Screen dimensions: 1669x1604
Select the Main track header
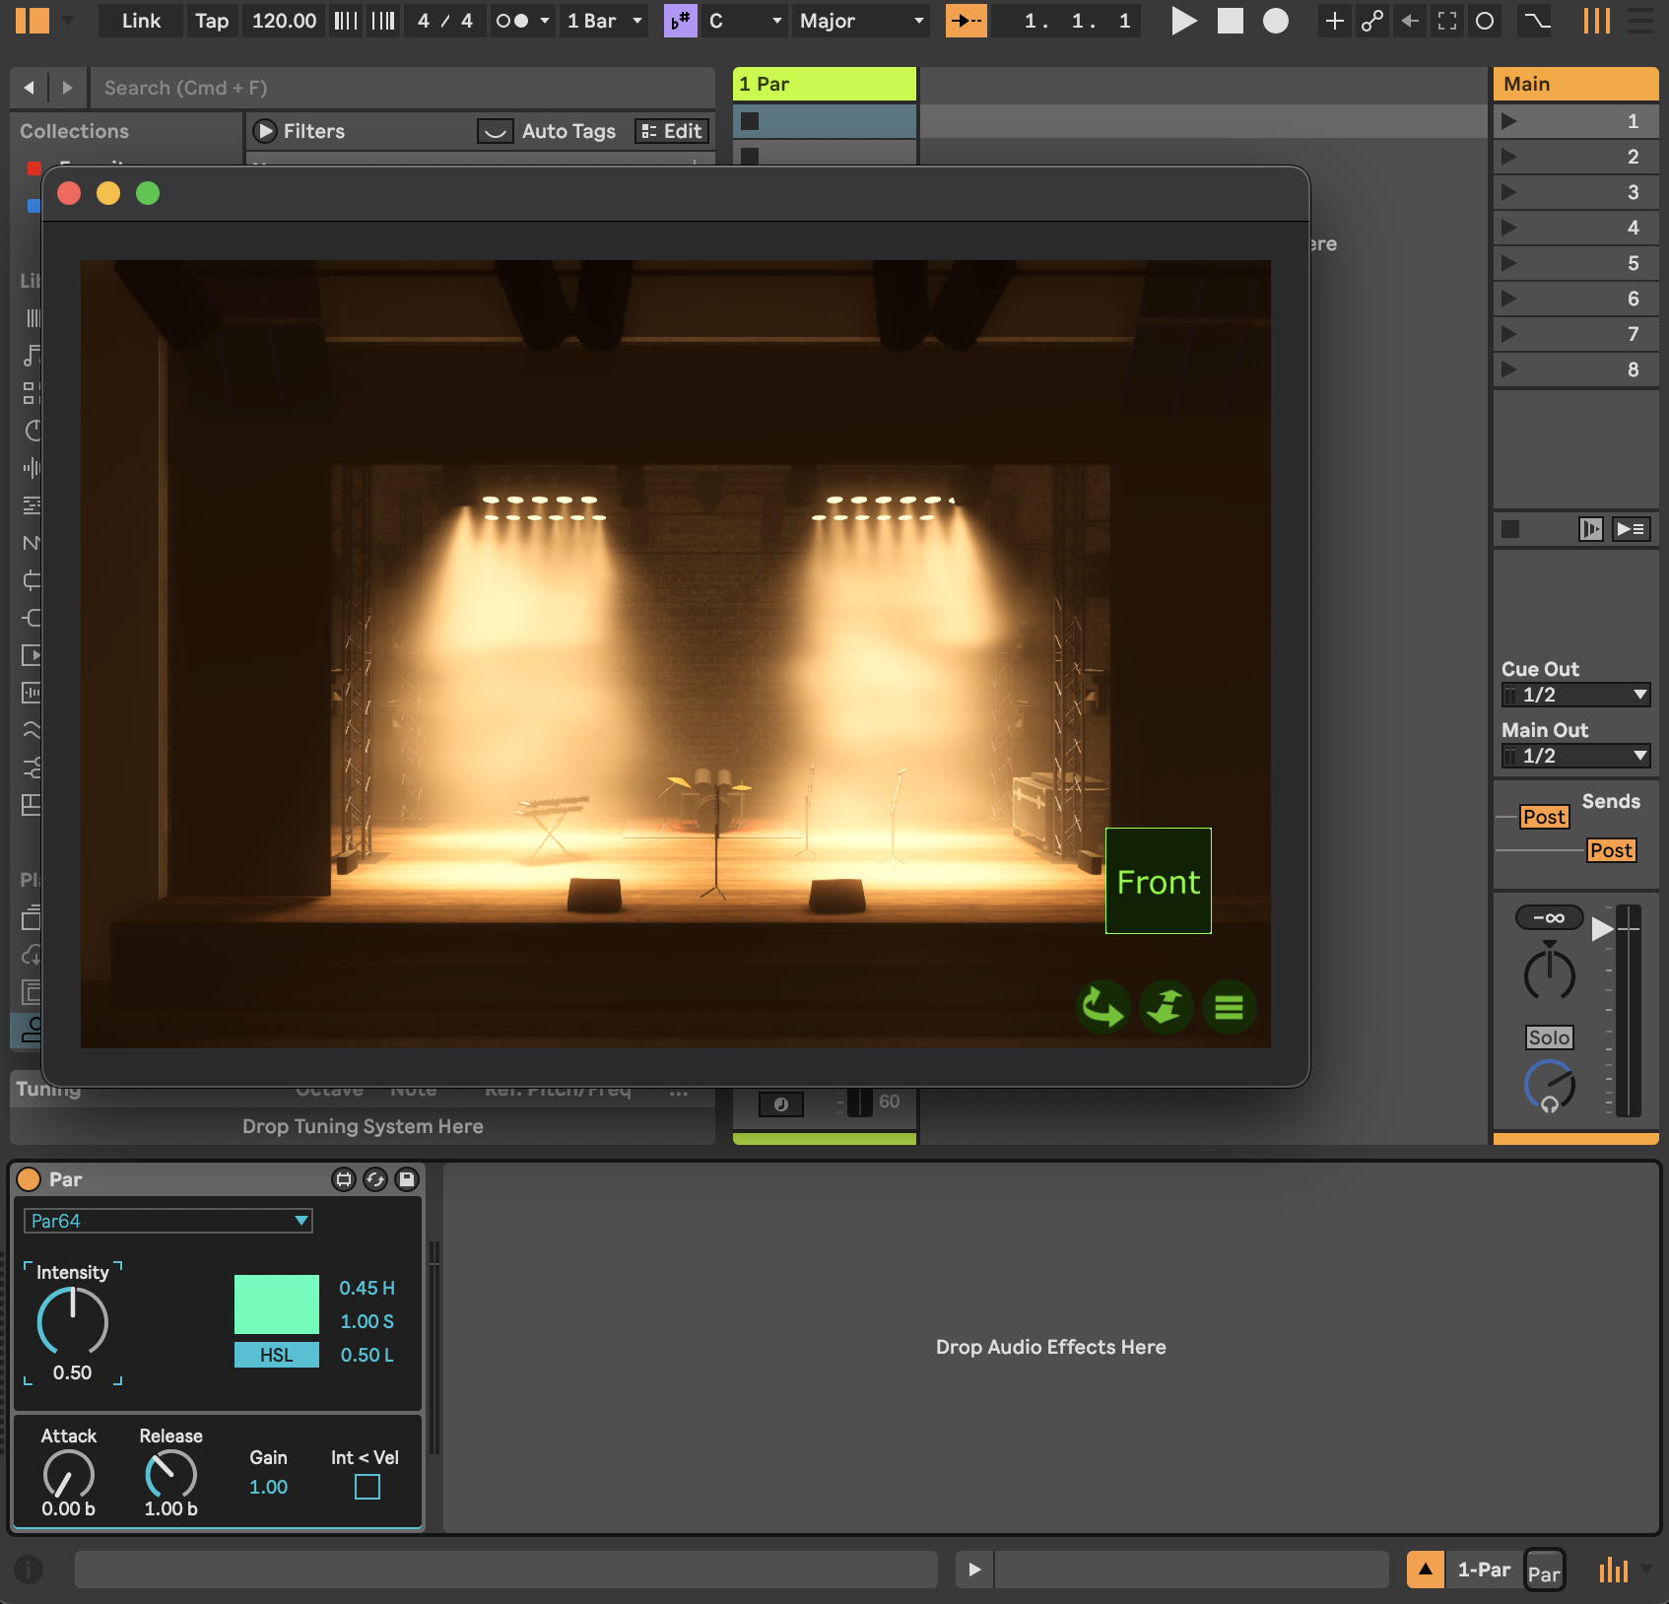(x=1575, y=84)
